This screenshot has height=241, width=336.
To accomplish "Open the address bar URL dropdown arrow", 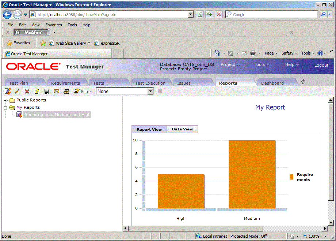I will [x=190, y=14].
